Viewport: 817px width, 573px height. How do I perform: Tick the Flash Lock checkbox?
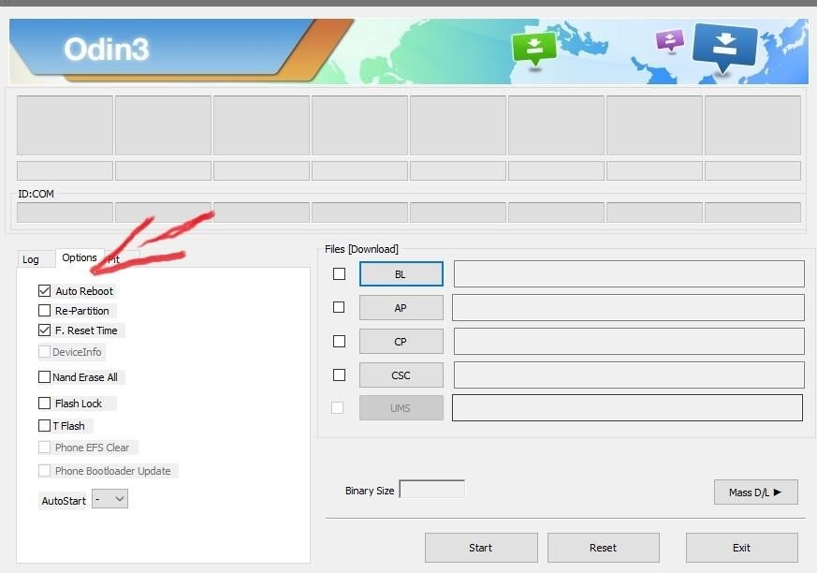pos(44,403)
